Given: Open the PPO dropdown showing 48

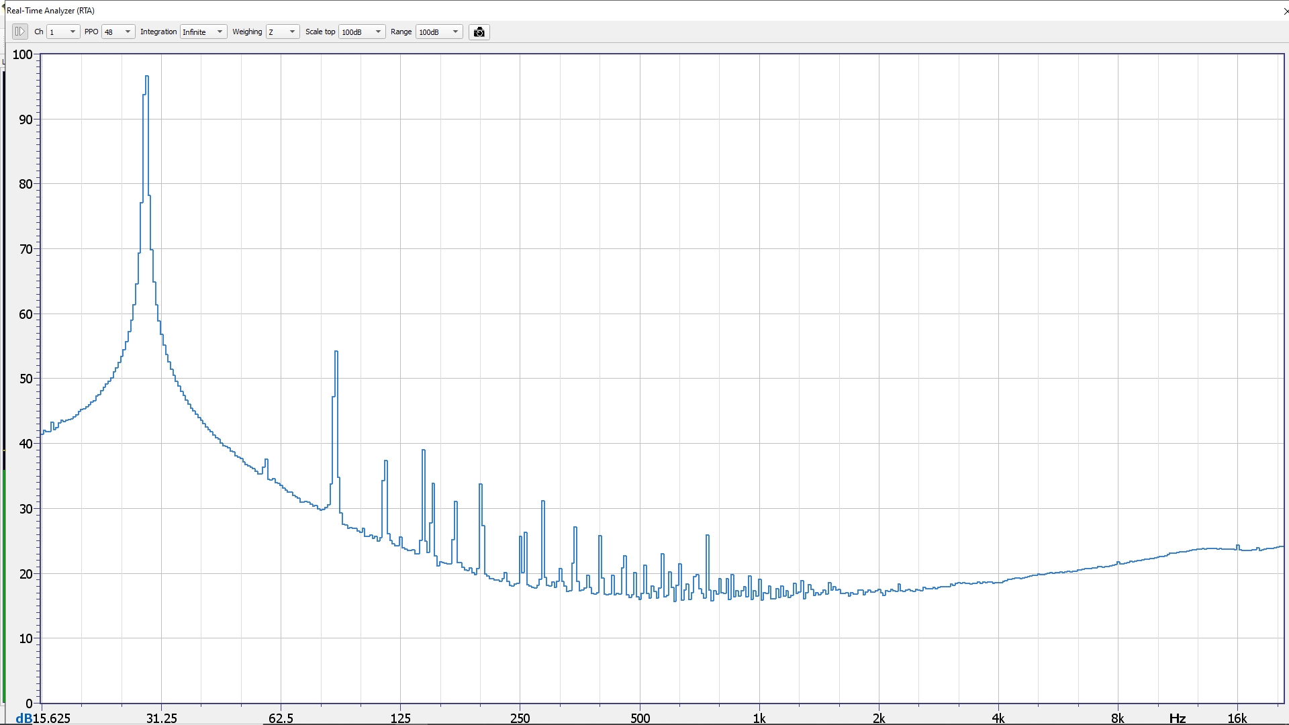Looking at the screenshot, I should [118, 32].
